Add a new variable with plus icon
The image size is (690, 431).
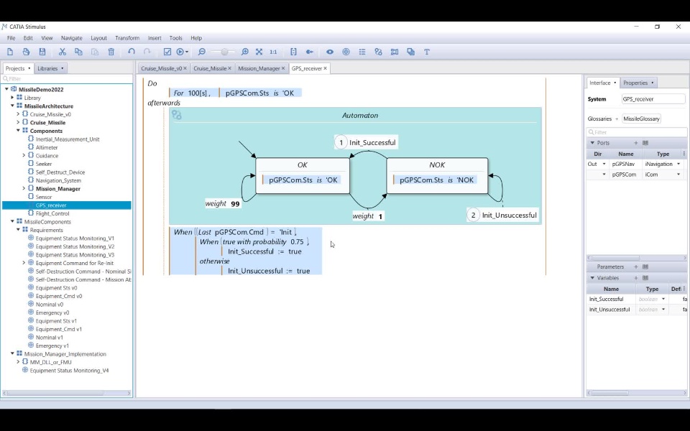coord(635,278)
